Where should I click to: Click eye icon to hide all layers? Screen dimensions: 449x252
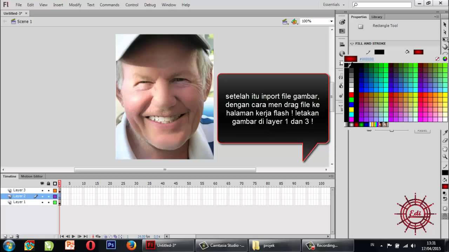pos(42,183)
